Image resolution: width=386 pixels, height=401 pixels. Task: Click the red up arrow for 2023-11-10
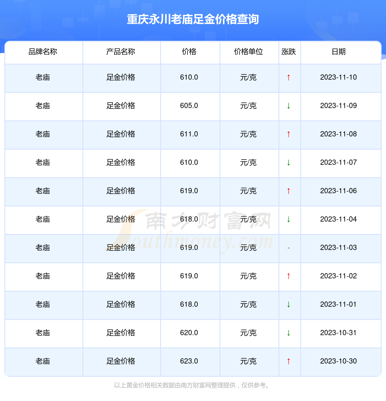[288, 77]
